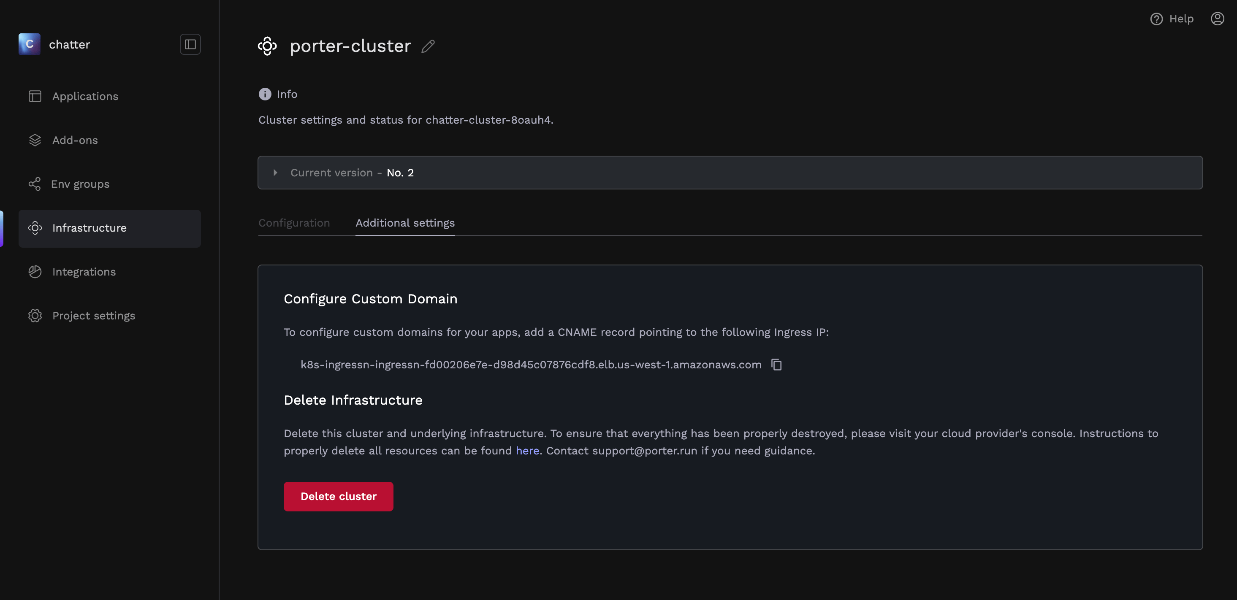Copy the Ingress IP with the copy icon
Viewport: 1237px width, 600px height.
point(776,364)
